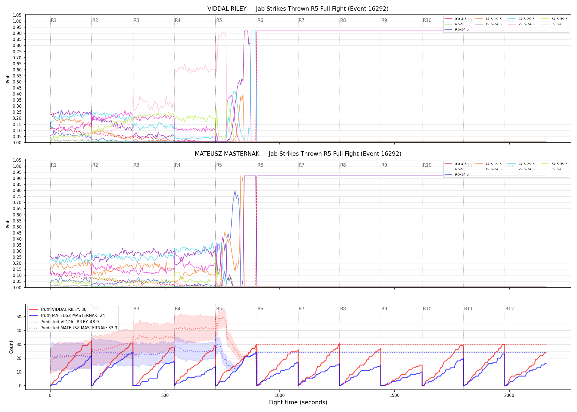Click the 'Fight time (seconds)' axis label
The width and height of the screenshot is (577, 412).
(x=298, y=402)
